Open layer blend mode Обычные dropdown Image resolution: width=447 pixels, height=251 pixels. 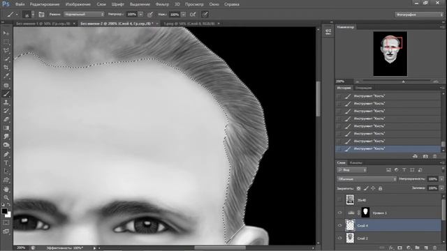click(367, 179)
